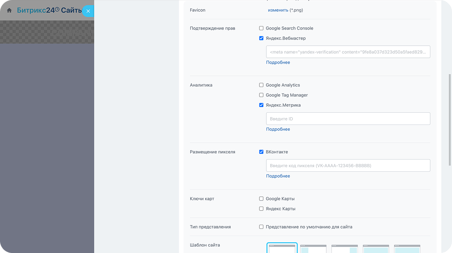Focus the Введите ID input field
The image size is (452, 253).
(348, 119)
